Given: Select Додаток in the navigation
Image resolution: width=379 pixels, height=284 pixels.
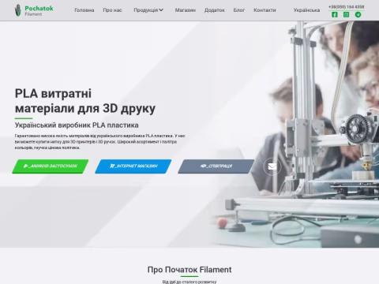Looking at the screenshot, I should pos(215,10).
